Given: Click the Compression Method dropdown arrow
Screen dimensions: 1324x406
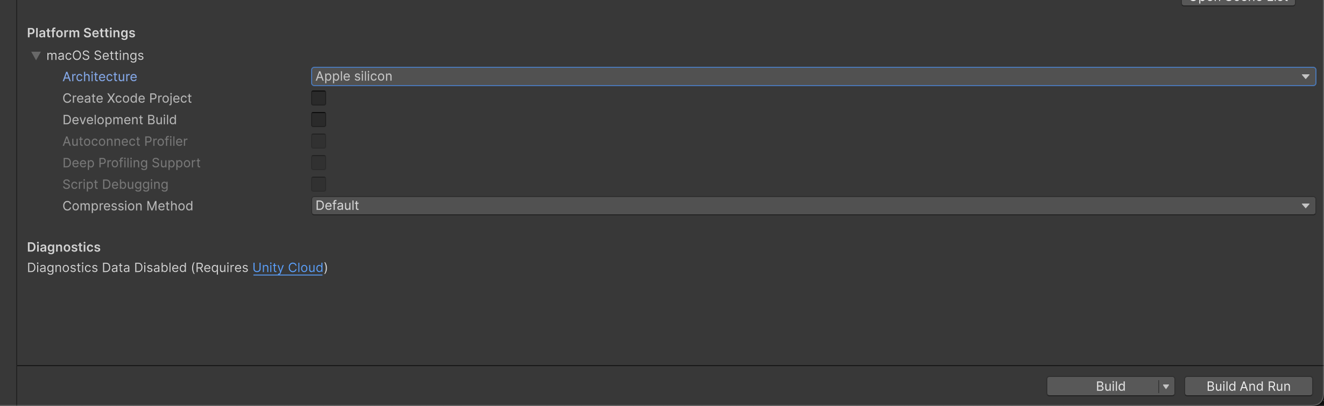Looking at the screenshot, I should [1305, 206].
